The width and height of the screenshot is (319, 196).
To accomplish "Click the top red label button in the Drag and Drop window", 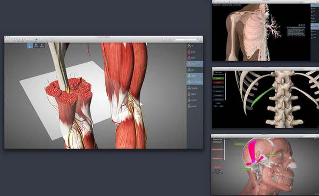I will (217, 150).
